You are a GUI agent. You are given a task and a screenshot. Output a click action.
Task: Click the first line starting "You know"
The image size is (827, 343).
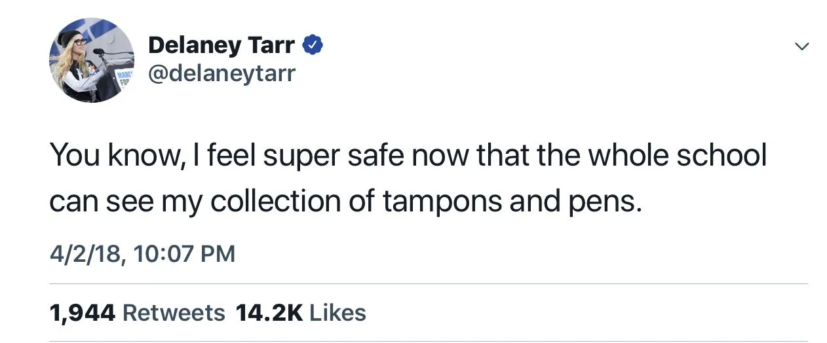coord(406,156)
